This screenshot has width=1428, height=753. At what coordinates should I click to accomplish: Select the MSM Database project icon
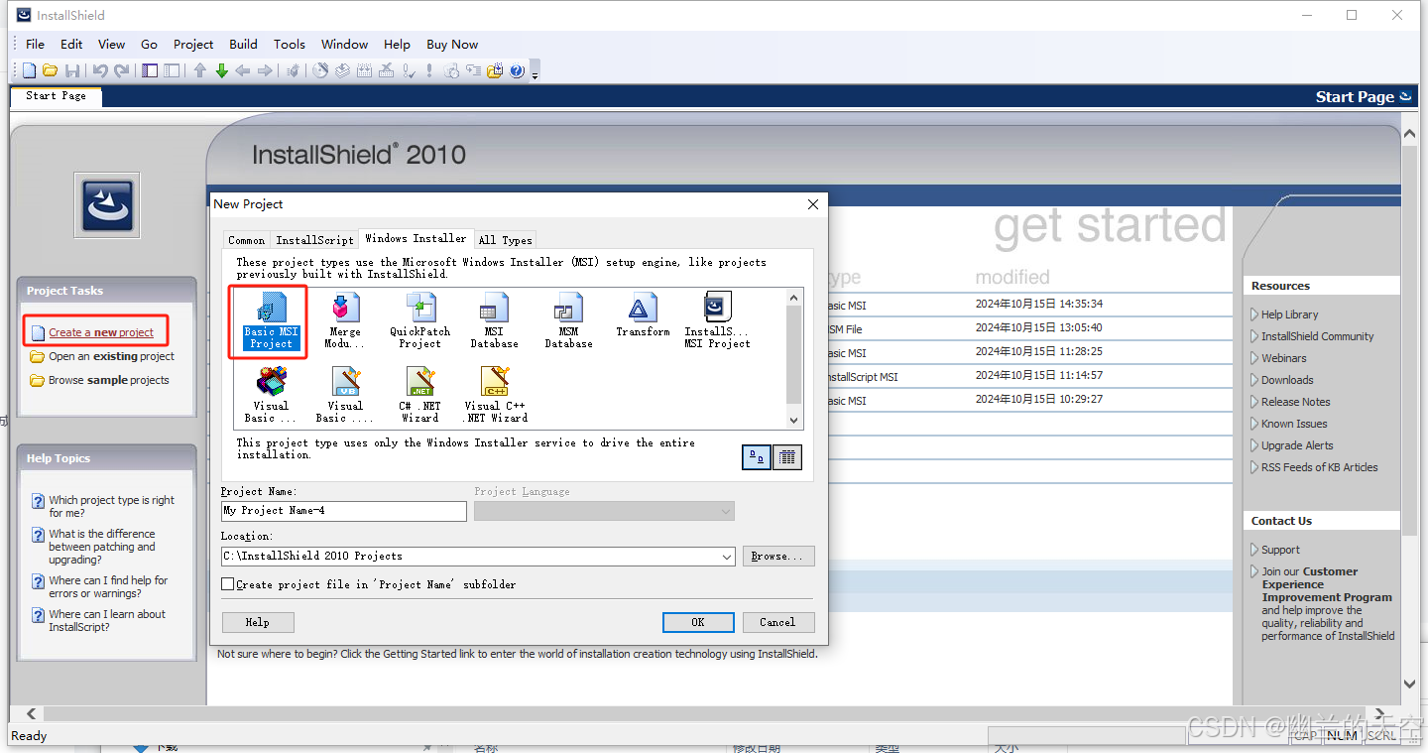tap(568, 320)
